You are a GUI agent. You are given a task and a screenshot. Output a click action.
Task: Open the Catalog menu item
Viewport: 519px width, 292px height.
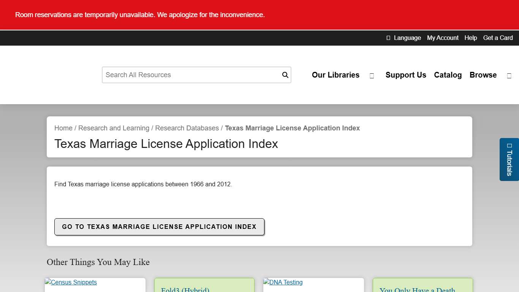point(448,75)
